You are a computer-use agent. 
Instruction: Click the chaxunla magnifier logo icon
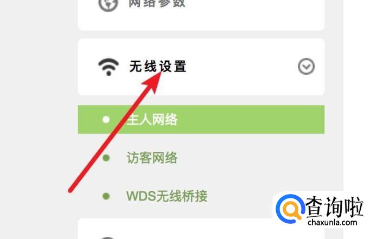[x=290, y=209]
